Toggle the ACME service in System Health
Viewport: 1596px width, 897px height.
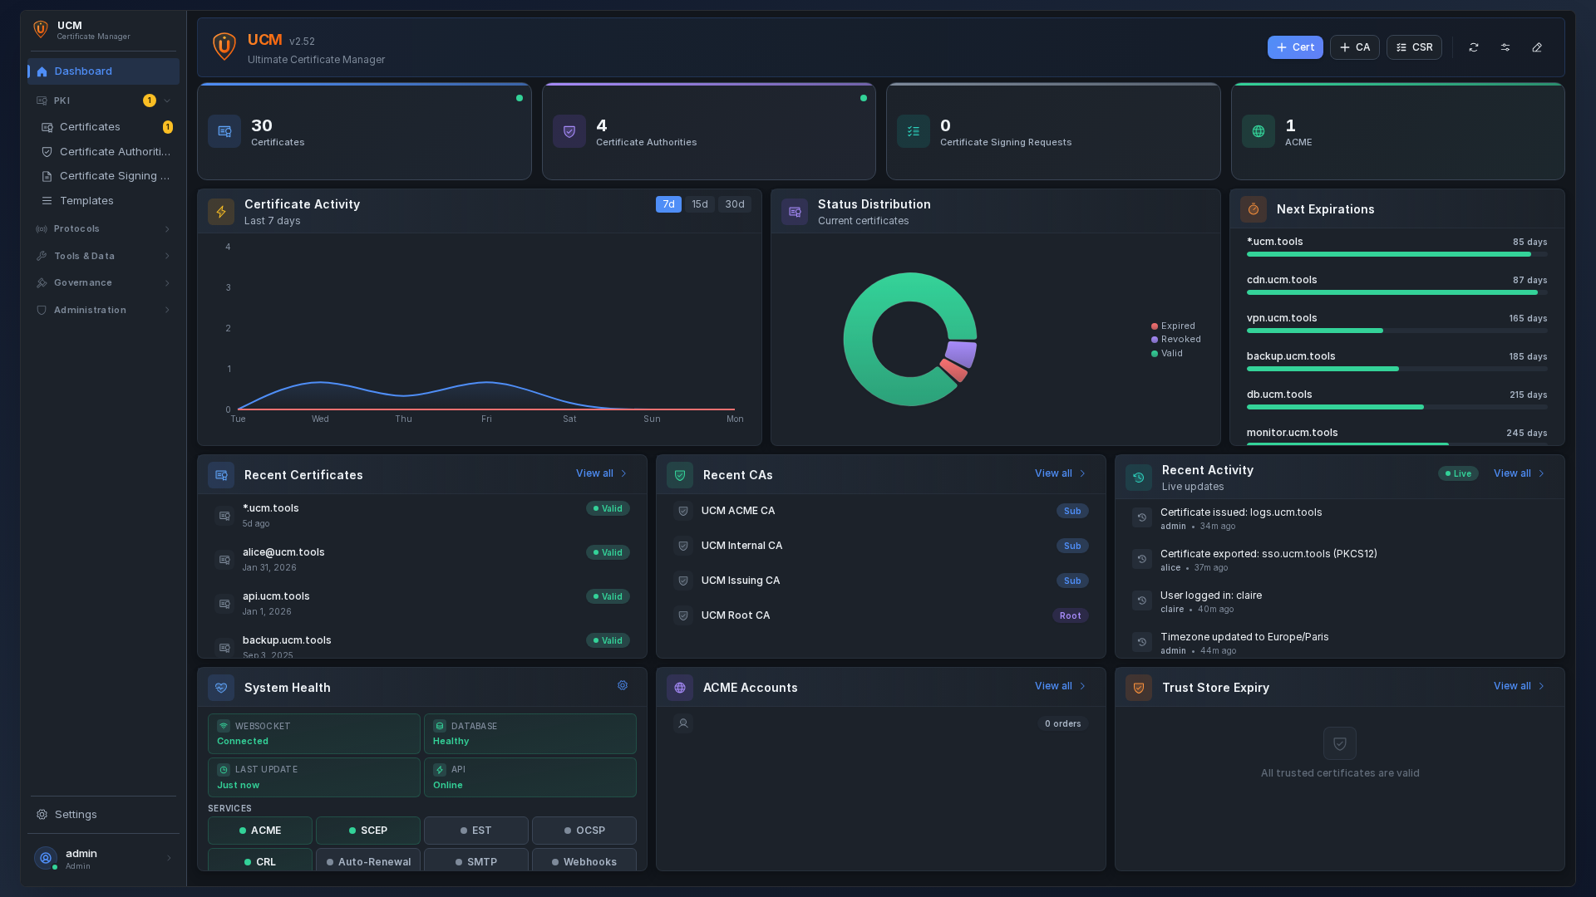click(x=259, y=830)
